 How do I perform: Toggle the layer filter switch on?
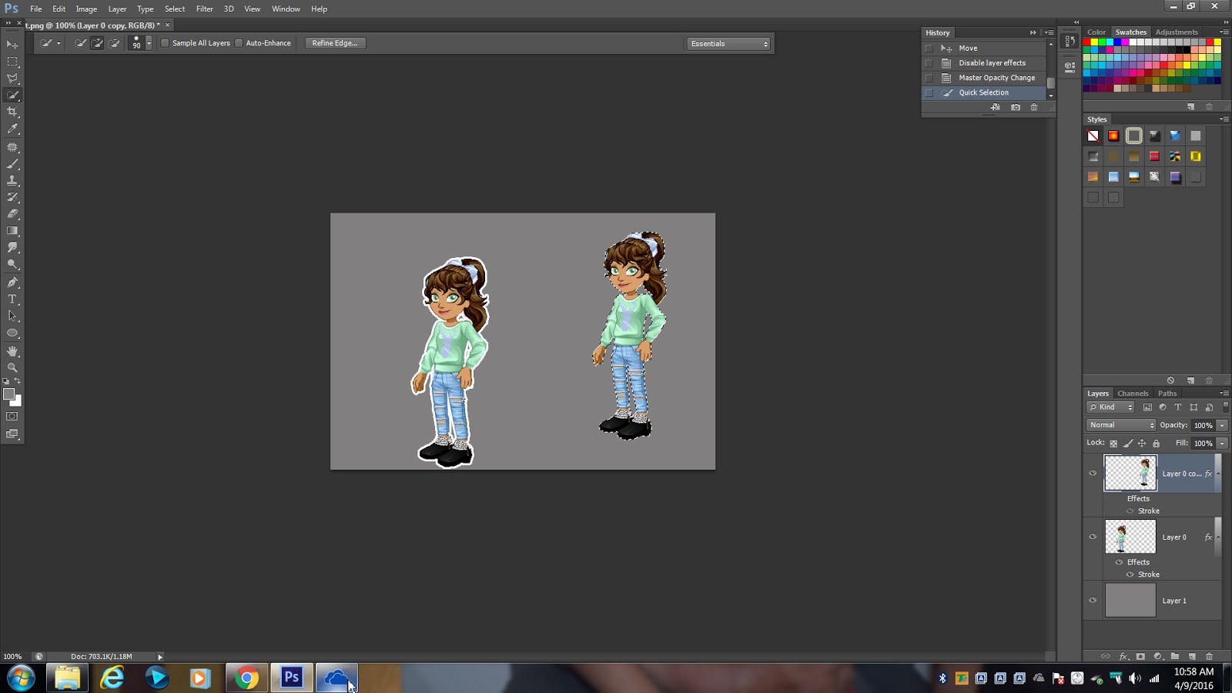(1225, 407)
